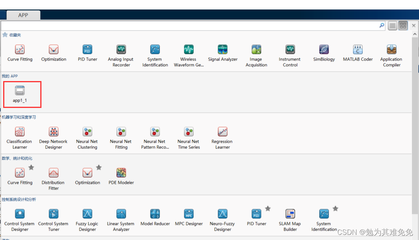419x240 pixels.
Task: Launch MATLAB Coder app
Action: [x=357, y=53]
